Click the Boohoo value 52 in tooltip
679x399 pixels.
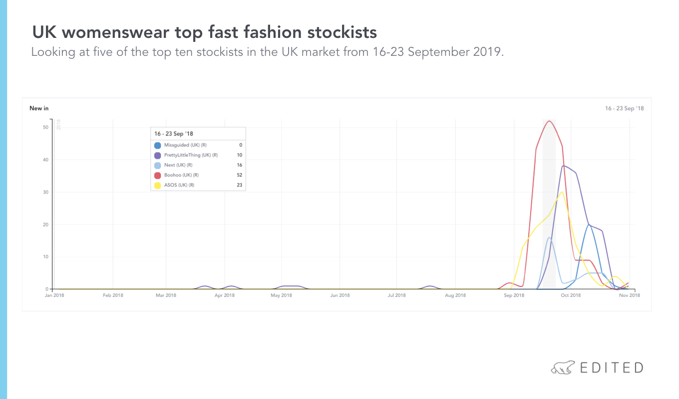[x=239, y=175]
